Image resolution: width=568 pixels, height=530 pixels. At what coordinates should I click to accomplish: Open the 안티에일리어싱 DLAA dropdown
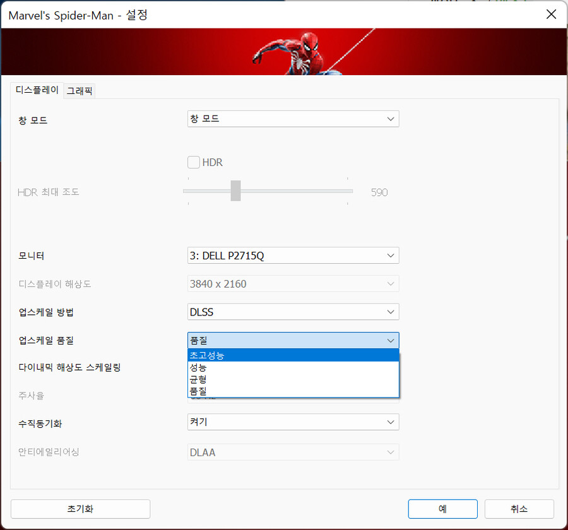click(293, 452)
